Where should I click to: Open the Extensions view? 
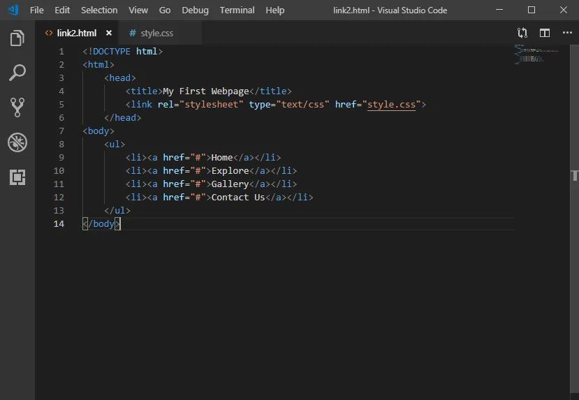click(17, 177)
